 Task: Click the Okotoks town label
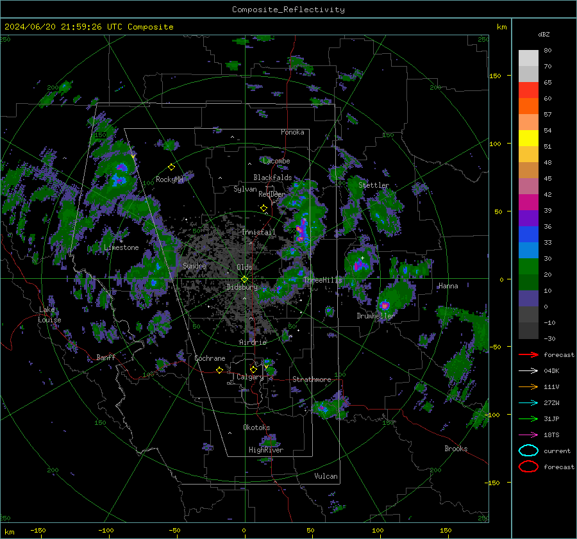click(256, 427)
